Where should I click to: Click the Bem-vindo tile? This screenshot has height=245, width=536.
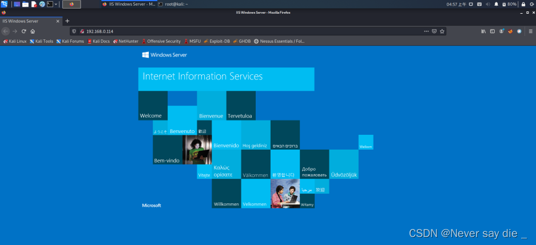pos(168,150)
